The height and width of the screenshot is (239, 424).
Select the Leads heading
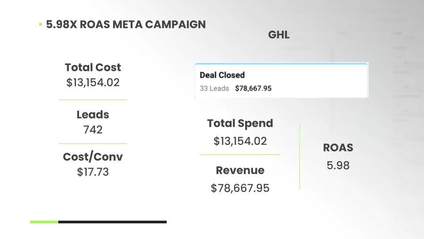click(93, 115)
